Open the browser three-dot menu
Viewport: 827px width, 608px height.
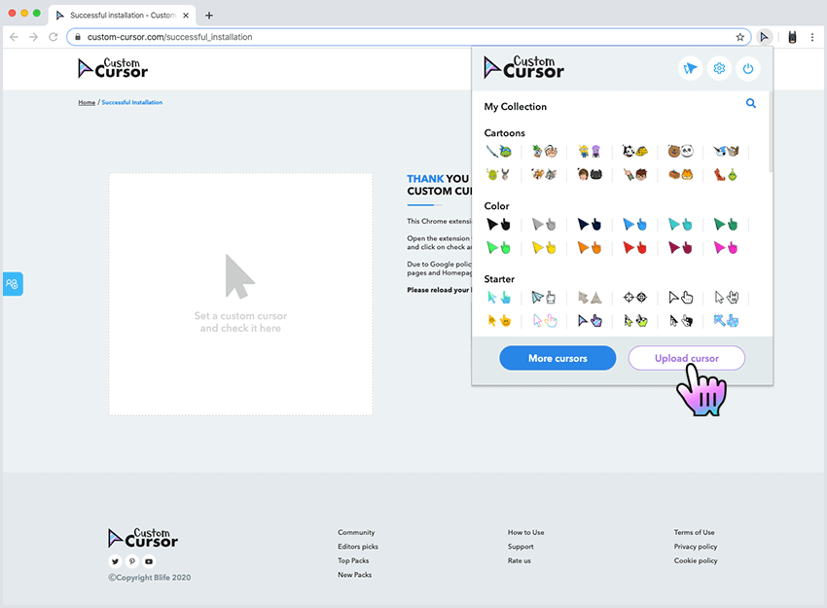(813, 36)
